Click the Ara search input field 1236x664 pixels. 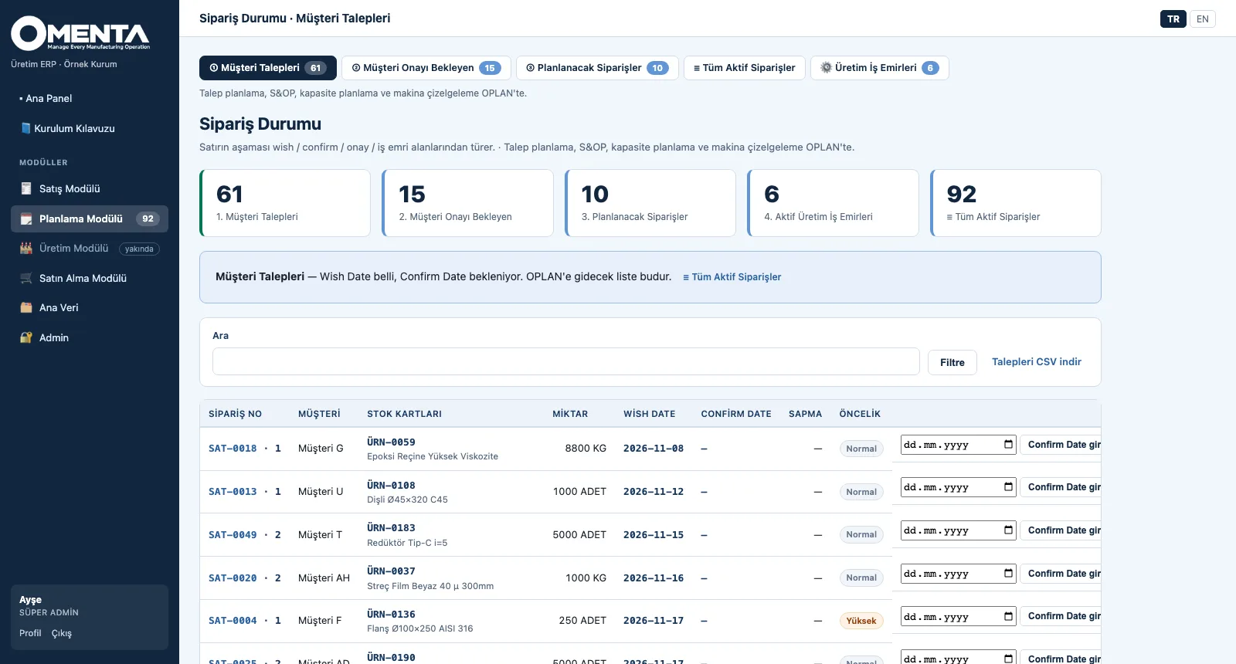[x=566, y=361]
